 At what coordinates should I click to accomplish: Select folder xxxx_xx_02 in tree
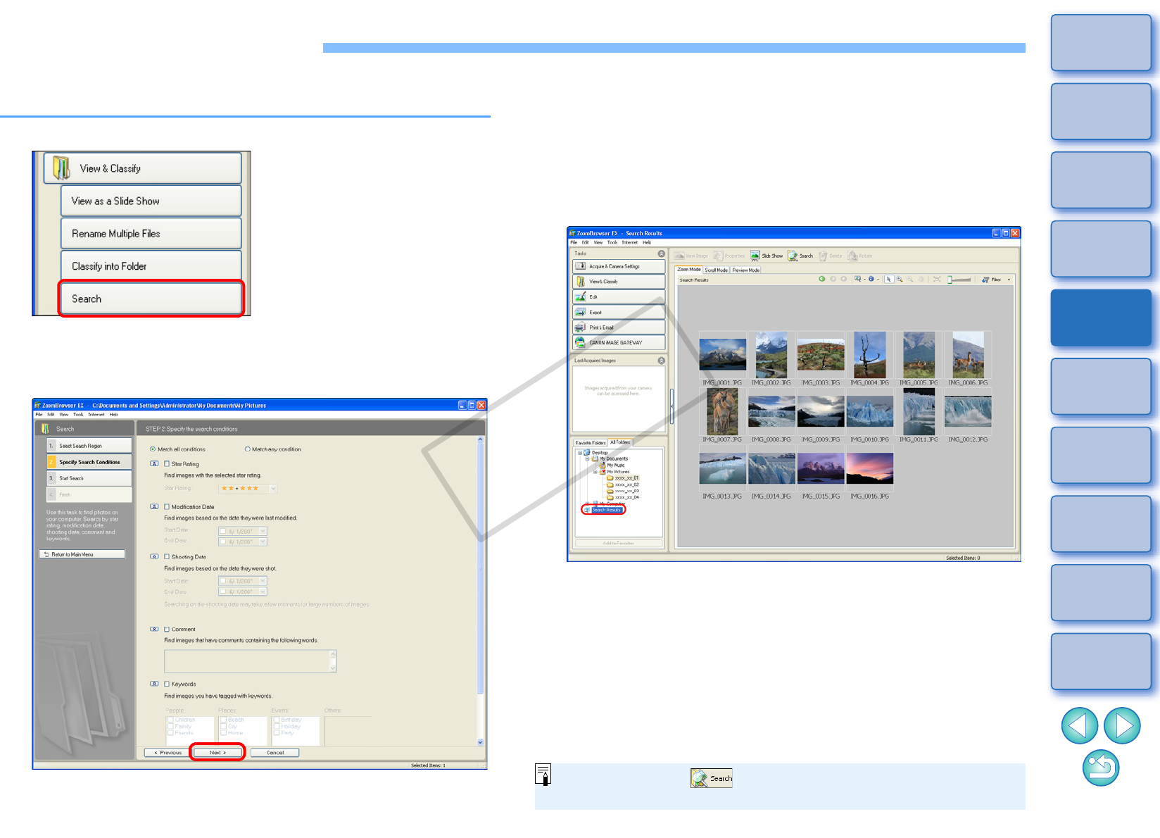pos(623,484)
